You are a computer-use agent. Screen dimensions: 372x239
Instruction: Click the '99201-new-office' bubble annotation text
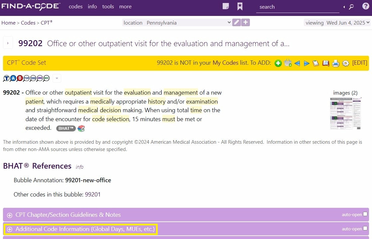(x=88, y=180)
